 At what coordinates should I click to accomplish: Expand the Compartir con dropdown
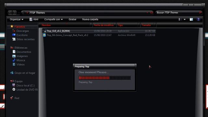(53, 19)
